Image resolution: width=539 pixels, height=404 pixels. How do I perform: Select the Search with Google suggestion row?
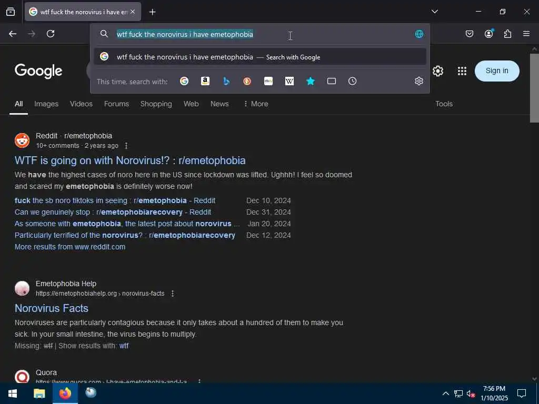coord(260,57)
